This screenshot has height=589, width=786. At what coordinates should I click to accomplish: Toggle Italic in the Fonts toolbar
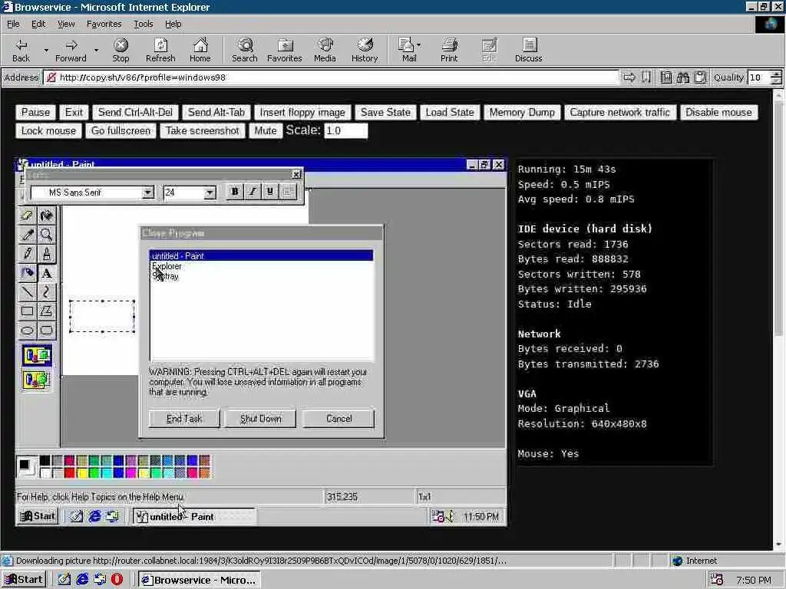tap(253, 192)
